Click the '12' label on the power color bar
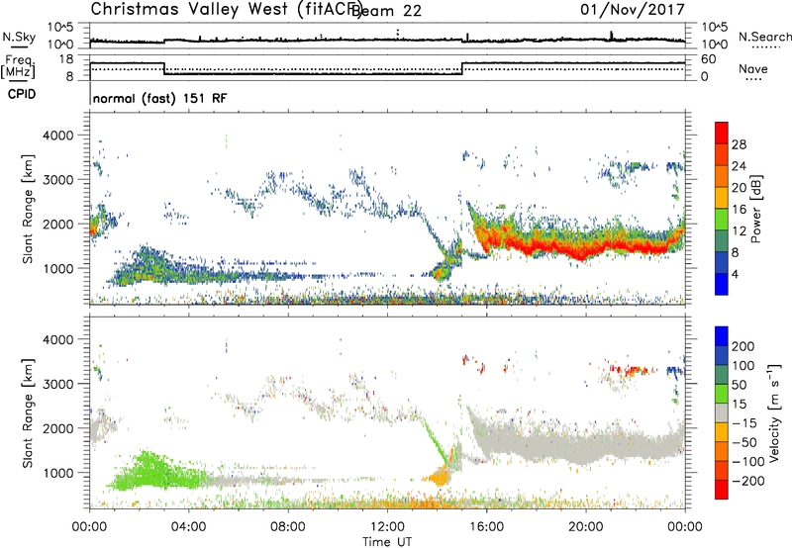Viewport: 792px width, 548px height. [739, 231]
